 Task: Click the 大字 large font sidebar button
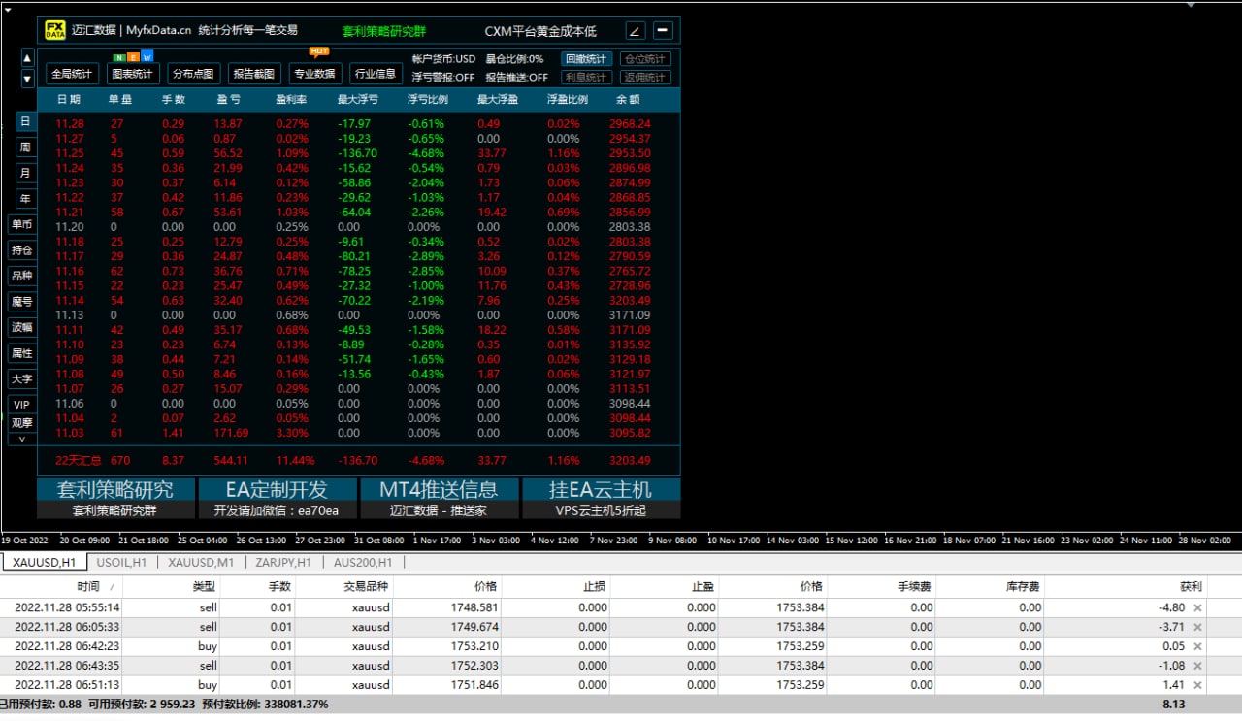coord(21,378)
